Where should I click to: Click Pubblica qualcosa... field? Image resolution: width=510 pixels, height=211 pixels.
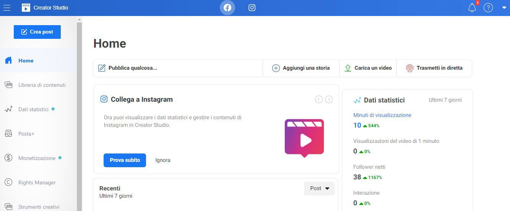tap(178, 68)
